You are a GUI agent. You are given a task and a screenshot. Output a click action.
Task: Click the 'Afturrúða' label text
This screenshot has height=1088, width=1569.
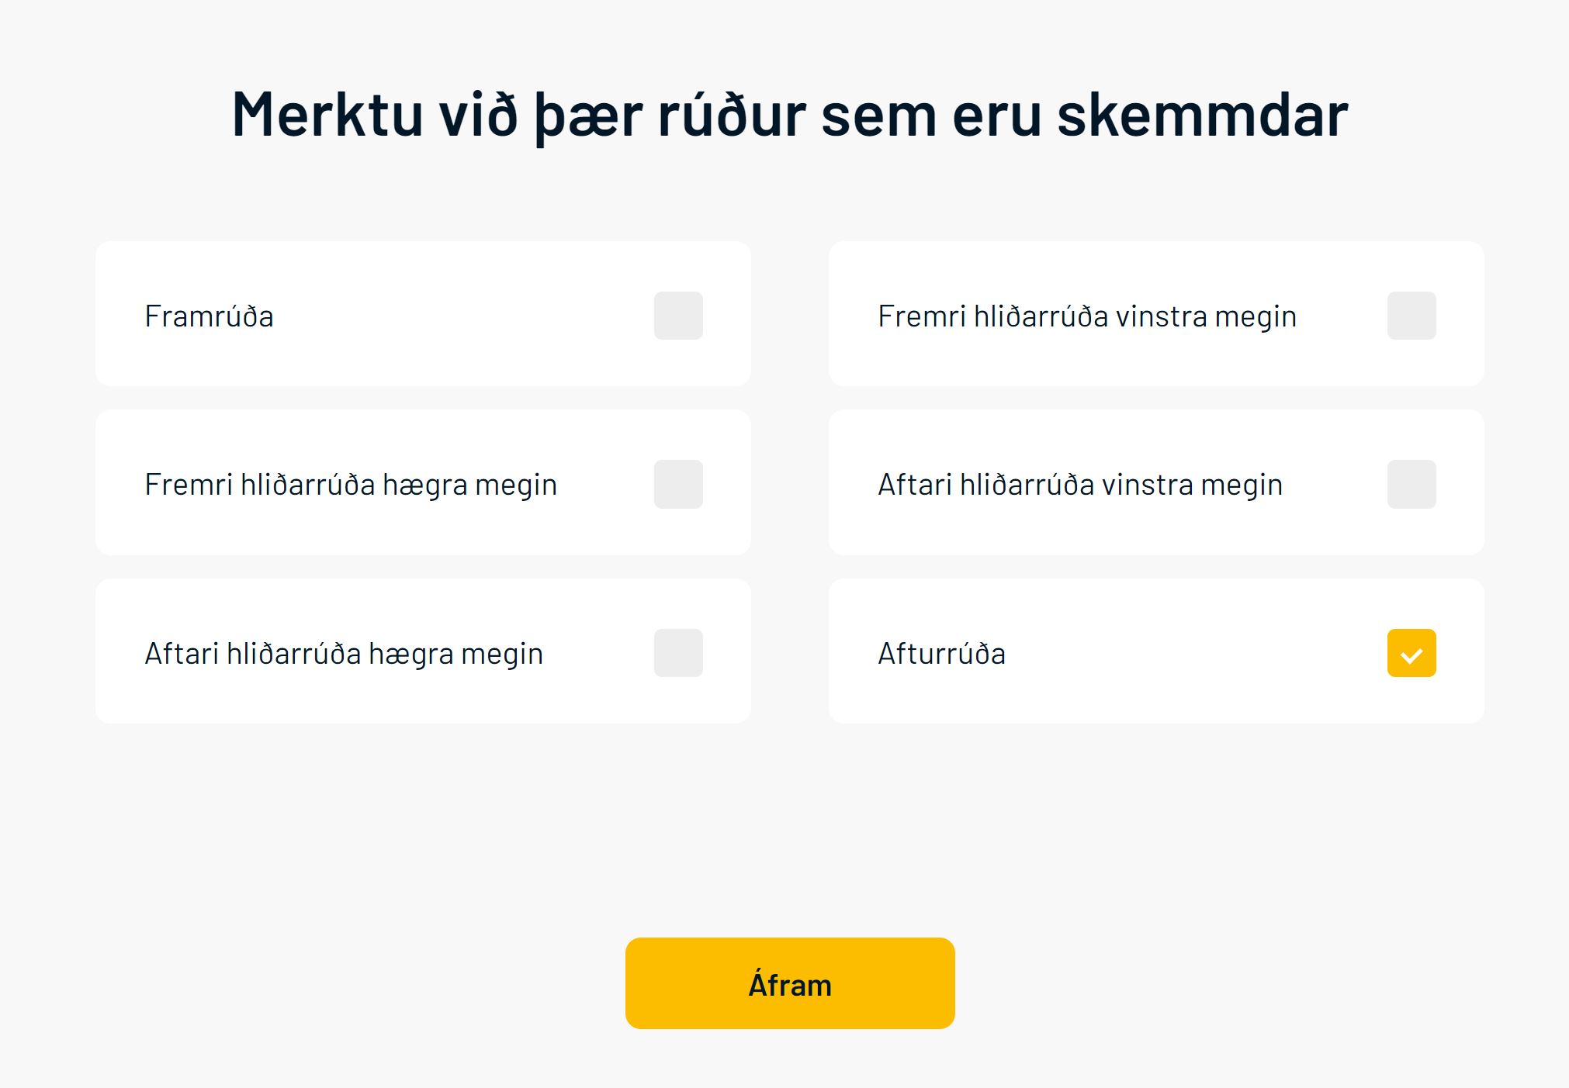pyautogui.click(x=941, y=654)
